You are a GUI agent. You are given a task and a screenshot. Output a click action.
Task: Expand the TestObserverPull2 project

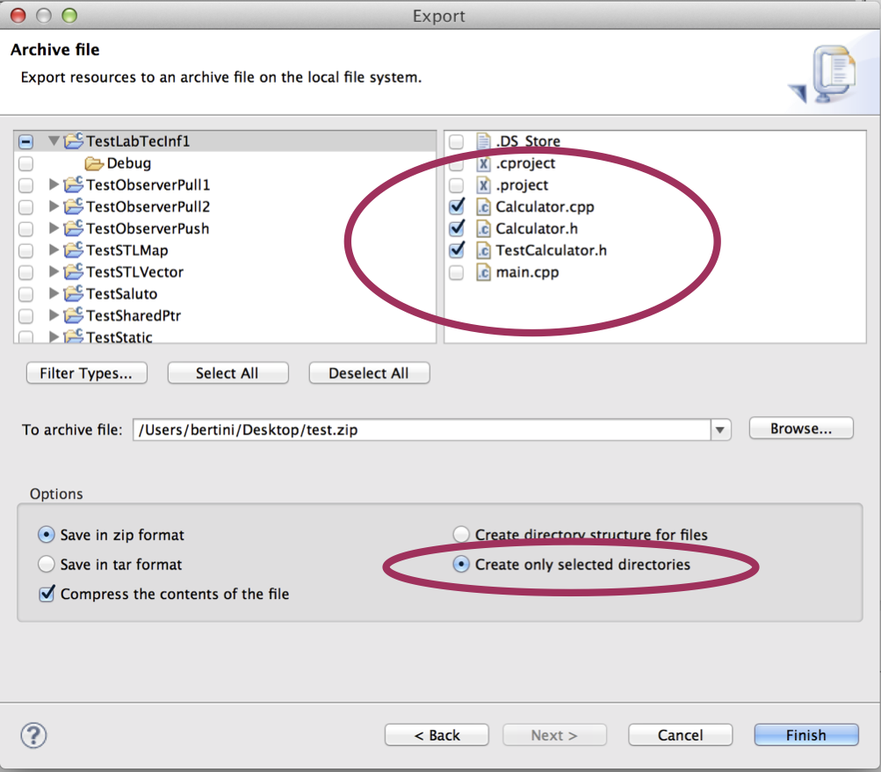[54, 206]
